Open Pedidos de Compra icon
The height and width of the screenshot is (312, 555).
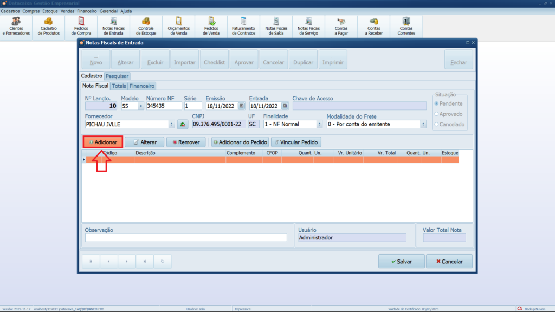(x=81, y=26)
